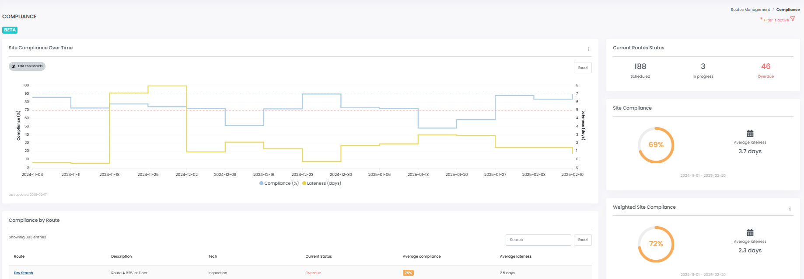Open info icon for Site Compliance Over Time
The width and height of the screenshot is (804, 279).
pos(588,49)
